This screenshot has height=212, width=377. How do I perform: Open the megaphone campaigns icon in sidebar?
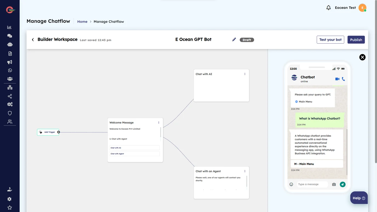(x=10, y=62)
